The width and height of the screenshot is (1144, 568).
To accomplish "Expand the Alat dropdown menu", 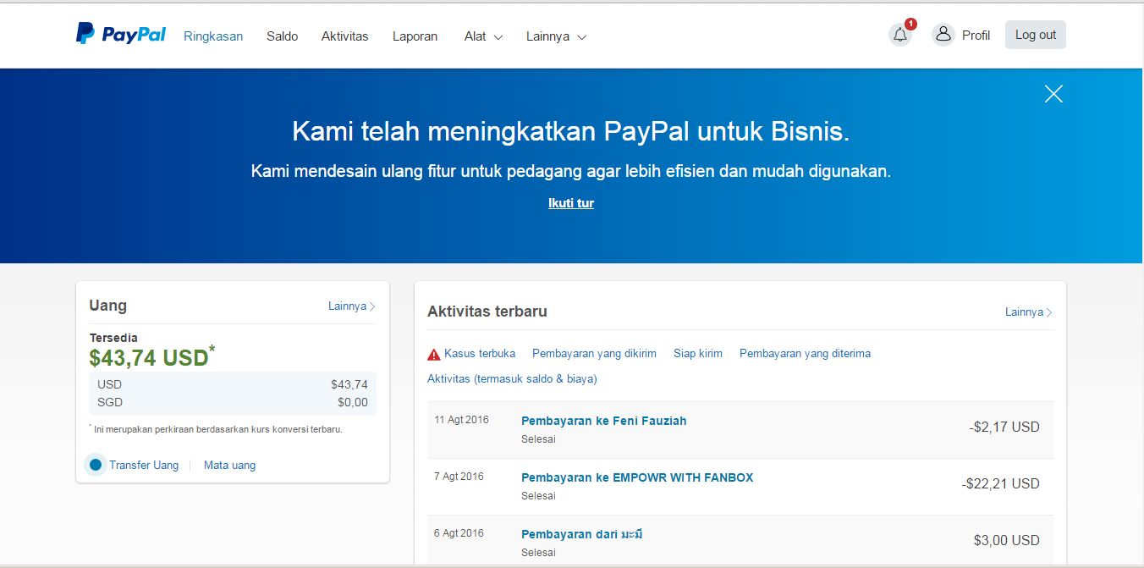I will coord(483,36).
